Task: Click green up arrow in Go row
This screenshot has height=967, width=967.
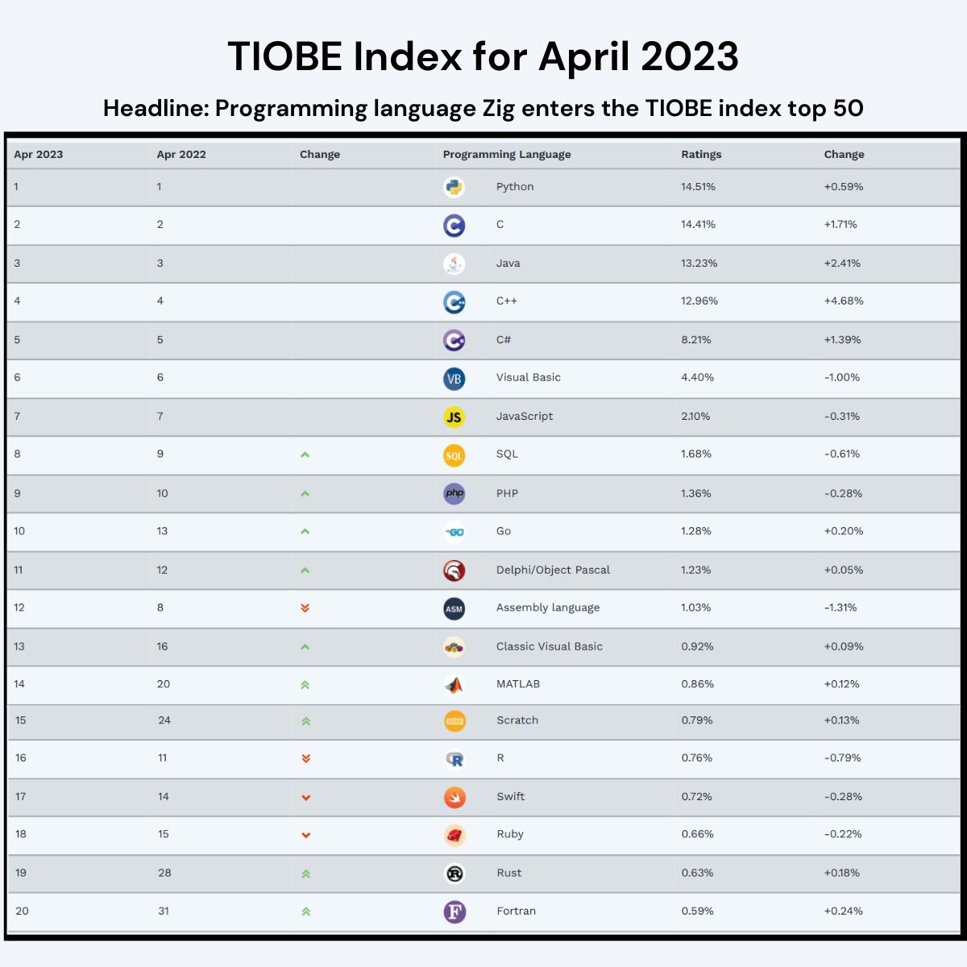Action: coord(305,532)
